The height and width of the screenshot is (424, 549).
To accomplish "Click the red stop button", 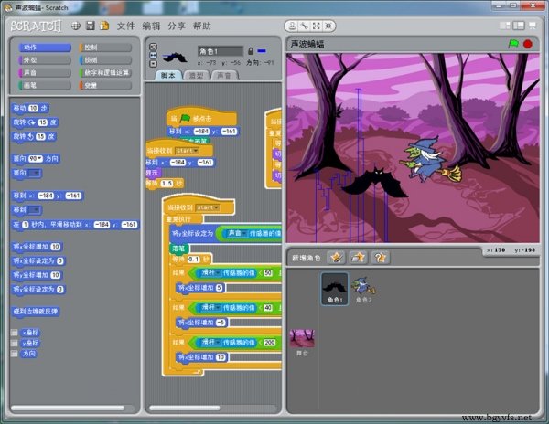I will pyautogui.click(x=528, y=44).
